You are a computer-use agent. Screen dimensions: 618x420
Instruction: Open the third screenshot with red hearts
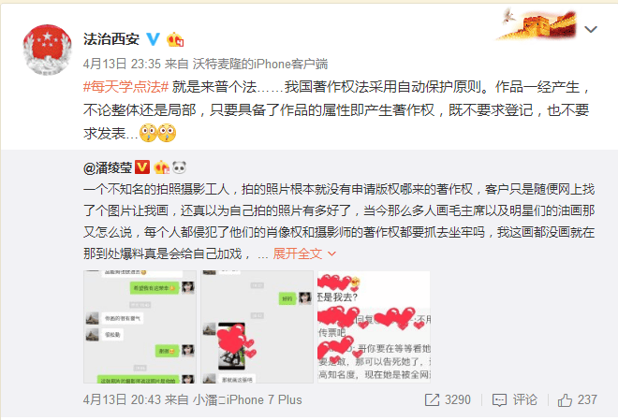(374, 326)
